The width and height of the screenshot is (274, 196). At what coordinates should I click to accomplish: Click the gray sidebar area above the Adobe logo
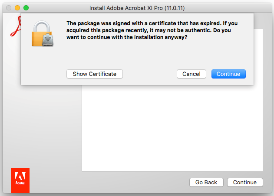43,130
